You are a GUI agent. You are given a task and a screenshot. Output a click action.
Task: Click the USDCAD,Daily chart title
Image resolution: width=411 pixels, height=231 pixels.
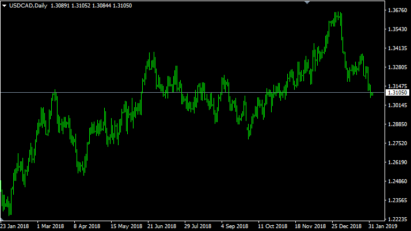tap(28, 6)
